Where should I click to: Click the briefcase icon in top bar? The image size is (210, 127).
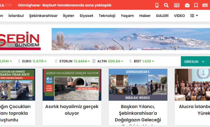coord(187,5)
